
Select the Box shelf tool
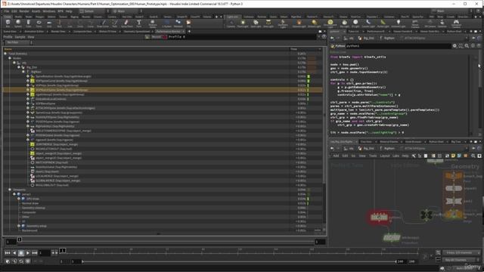click(8, 23)
